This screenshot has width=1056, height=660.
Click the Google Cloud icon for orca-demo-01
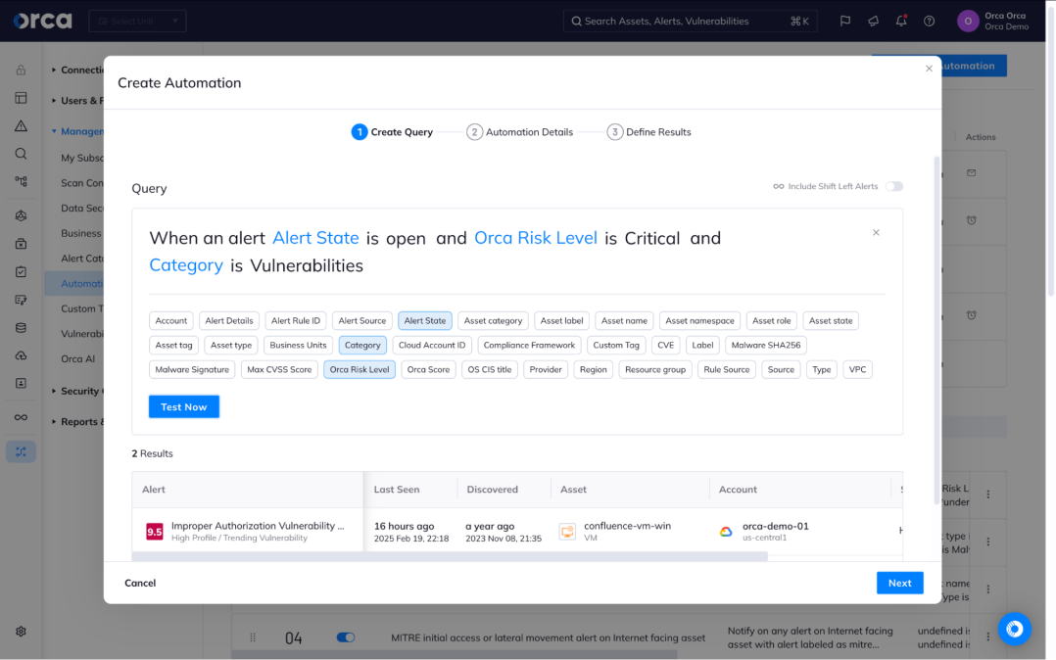pos(726,532)
